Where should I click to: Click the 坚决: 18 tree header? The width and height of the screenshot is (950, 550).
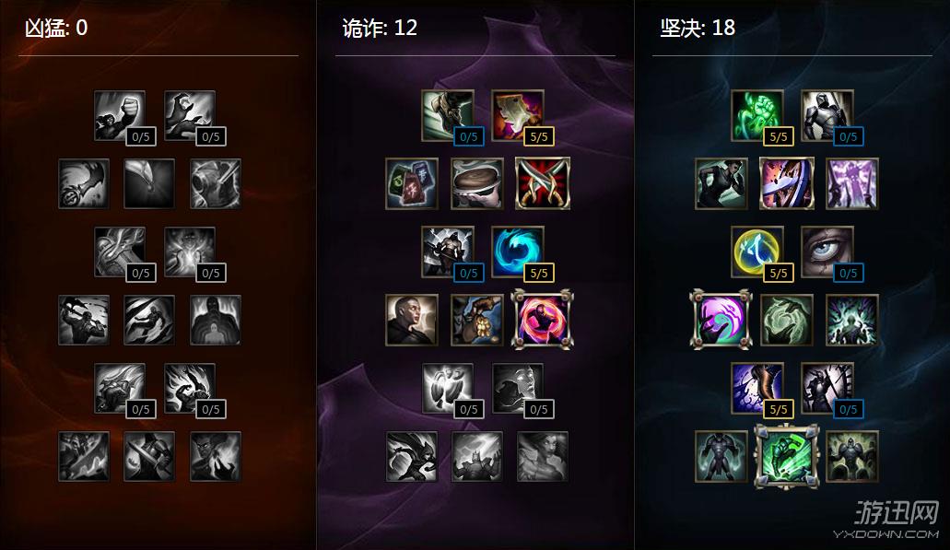[x=698, y=28]
